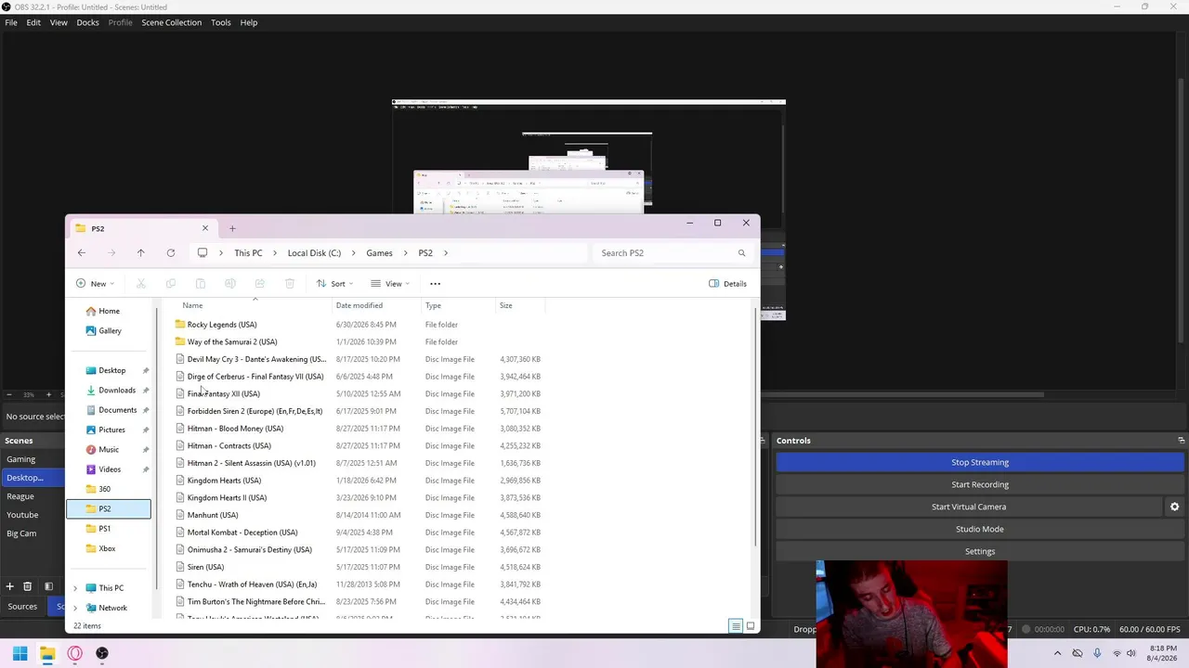Open the Sort dropdown in Explorer
This screenshot has width=1189, height=668.
pyautogui.click(x=334, y=284)
